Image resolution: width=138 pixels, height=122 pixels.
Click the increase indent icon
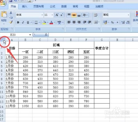pyautogui.click(x=89, y=22)
